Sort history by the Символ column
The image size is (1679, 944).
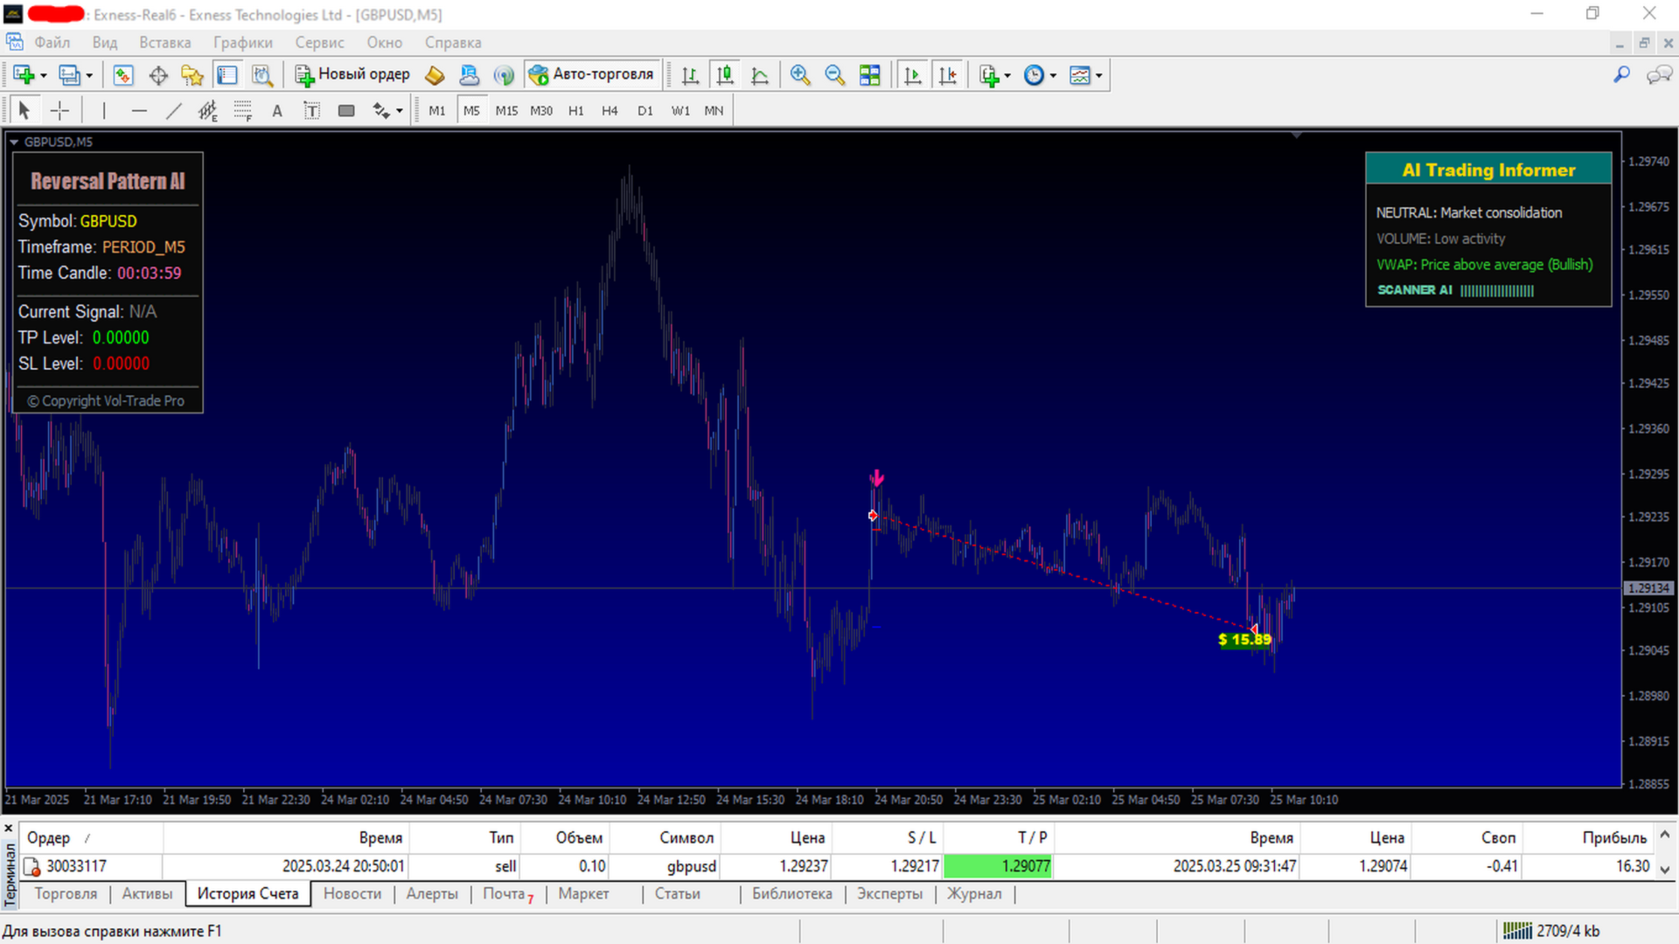686,837
